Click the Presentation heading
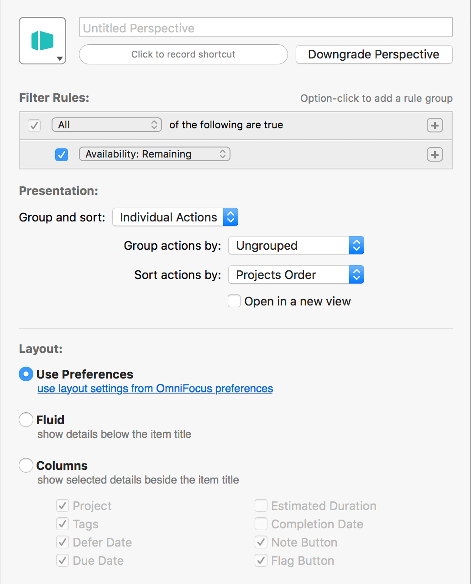 point(58,191)
